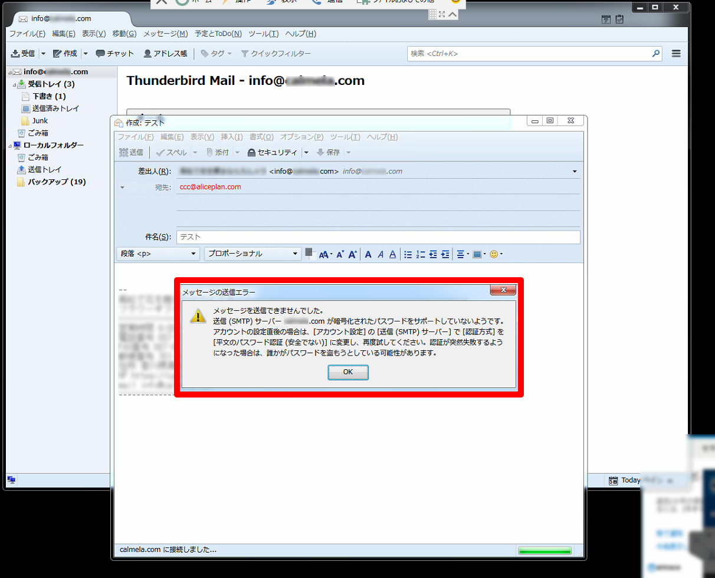Apply numbered list formatting
Screen dimensions: 715x578
click(421, 254)
